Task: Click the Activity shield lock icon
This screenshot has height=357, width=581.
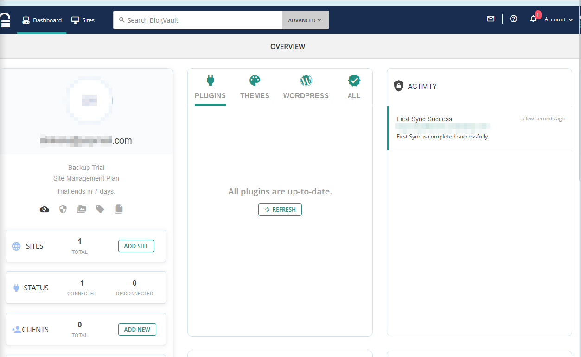Action: [x=399, y=86]
